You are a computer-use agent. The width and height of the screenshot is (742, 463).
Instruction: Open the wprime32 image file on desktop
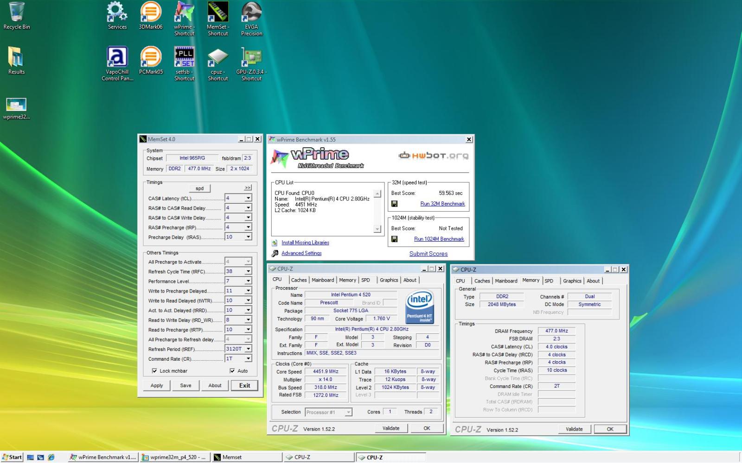(x=16, y=108)
